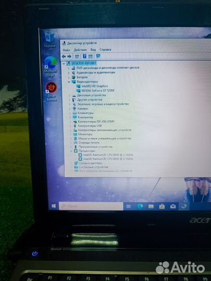Select Мыши и иные указывающие устройства

point(105,138)
